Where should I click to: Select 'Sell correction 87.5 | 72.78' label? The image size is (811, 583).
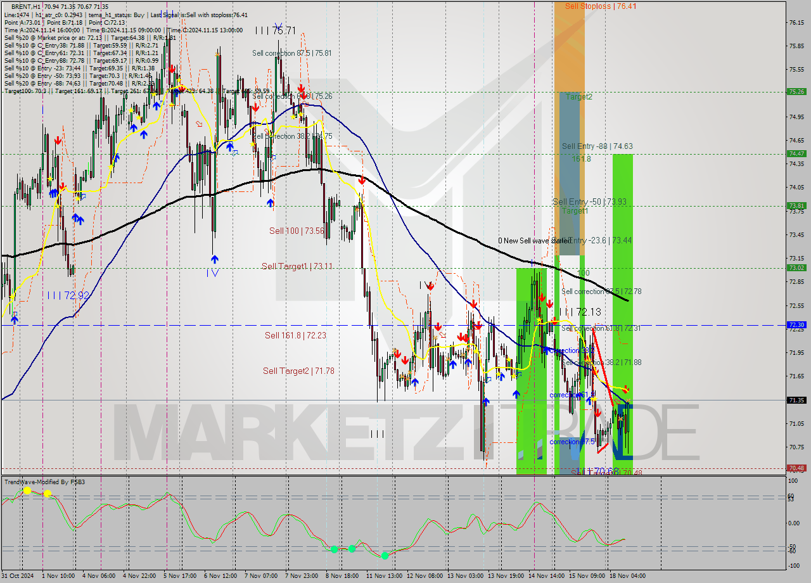[x=601, y=291]
